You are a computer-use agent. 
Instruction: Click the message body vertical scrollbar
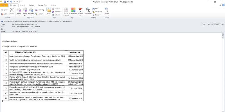pyautogui.click(x=223, y=73)
